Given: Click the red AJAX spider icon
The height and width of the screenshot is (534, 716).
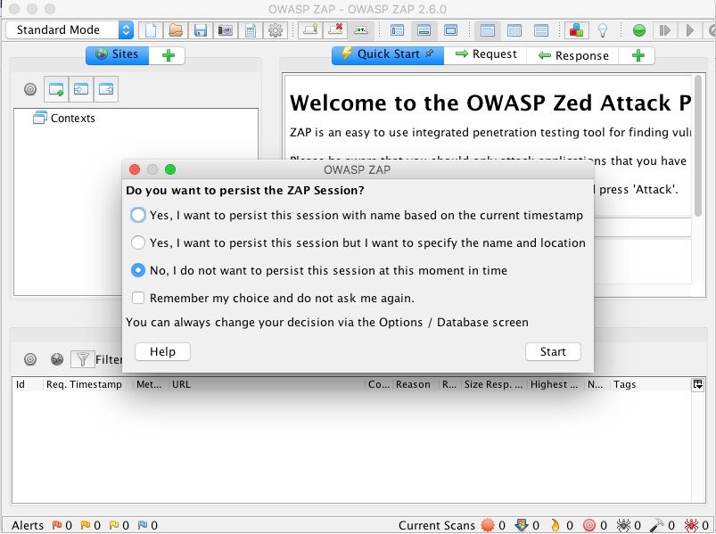Looking at the screenshot, I should [x=691, y=525].
